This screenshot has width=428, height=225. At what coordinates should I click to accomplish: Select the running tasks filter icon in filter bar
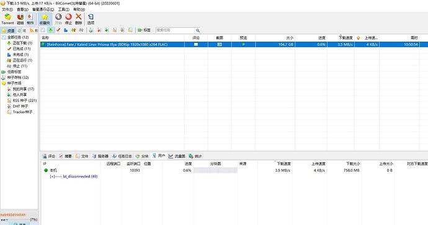73,30
